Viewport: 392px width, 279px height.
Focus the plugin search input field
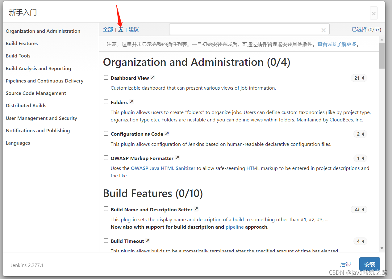coord(249,29)
